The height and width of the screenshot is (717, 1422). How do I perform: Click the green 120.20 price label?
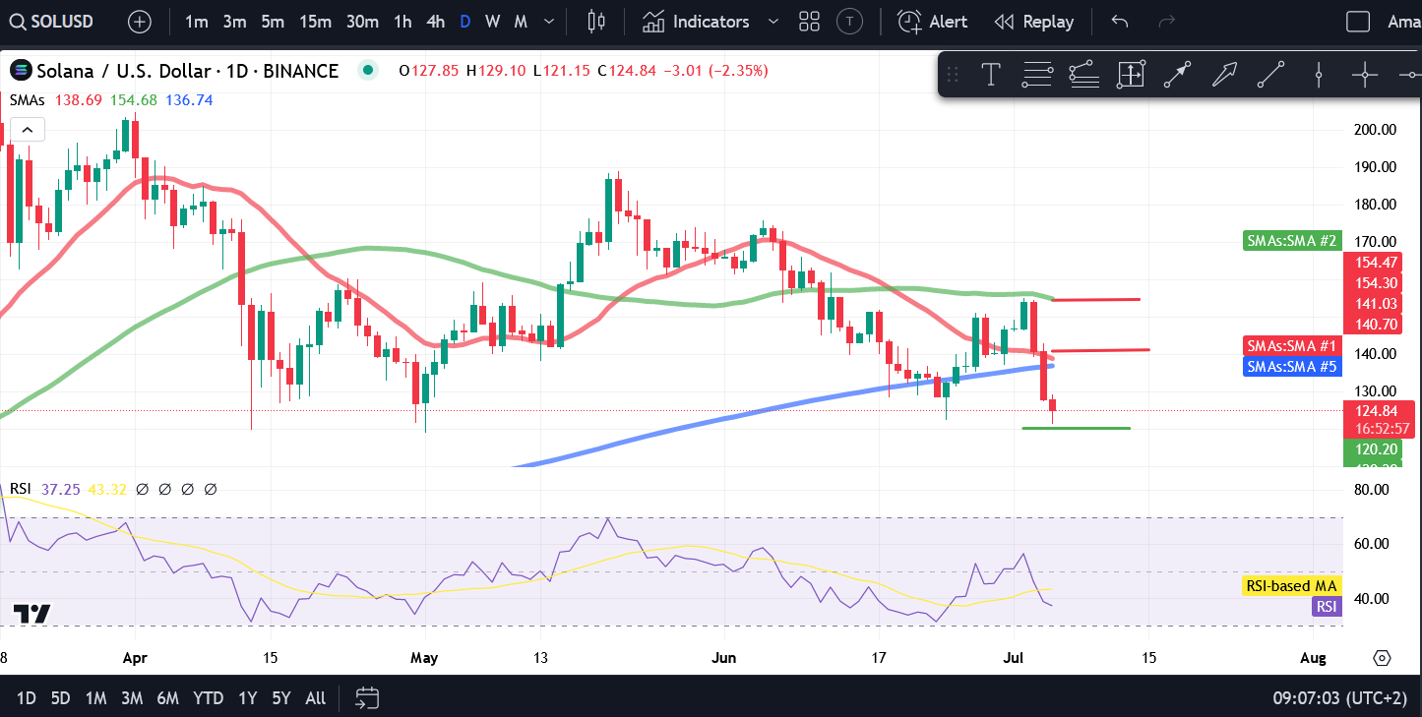click(1376, 449)
